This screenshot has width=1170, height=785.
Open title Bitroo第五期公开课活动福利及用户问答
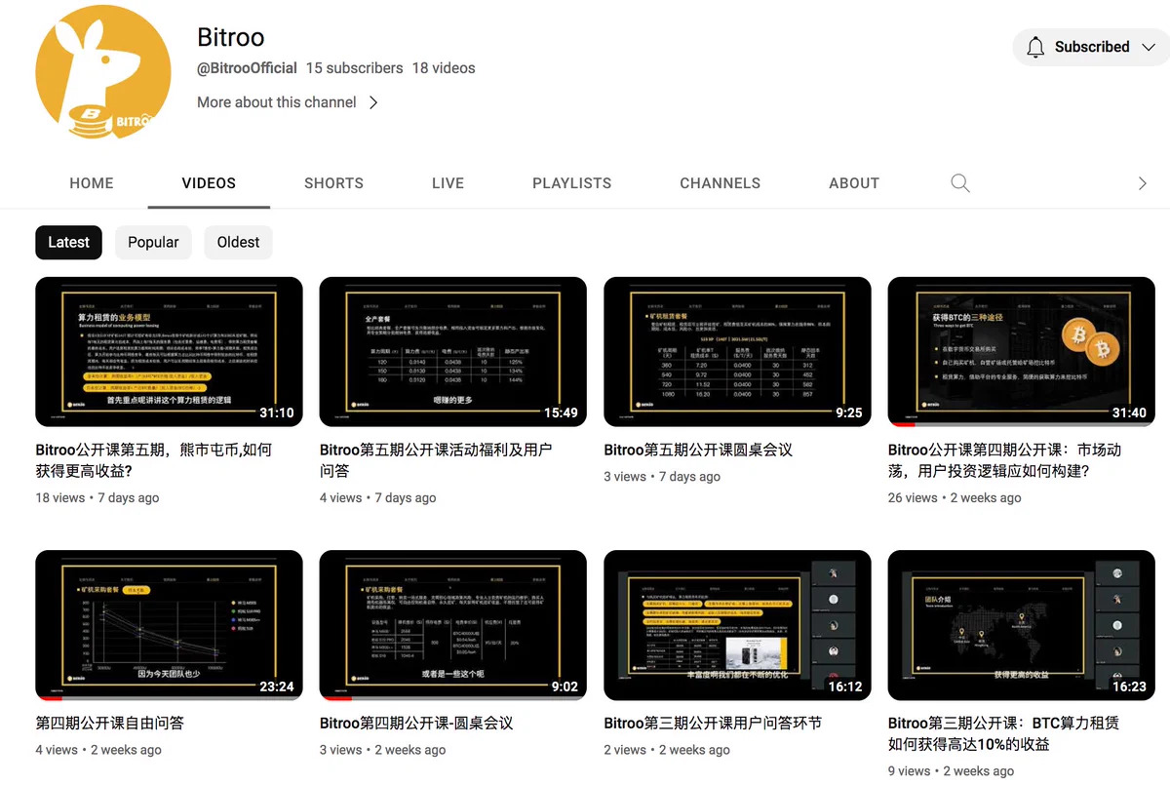436,460
